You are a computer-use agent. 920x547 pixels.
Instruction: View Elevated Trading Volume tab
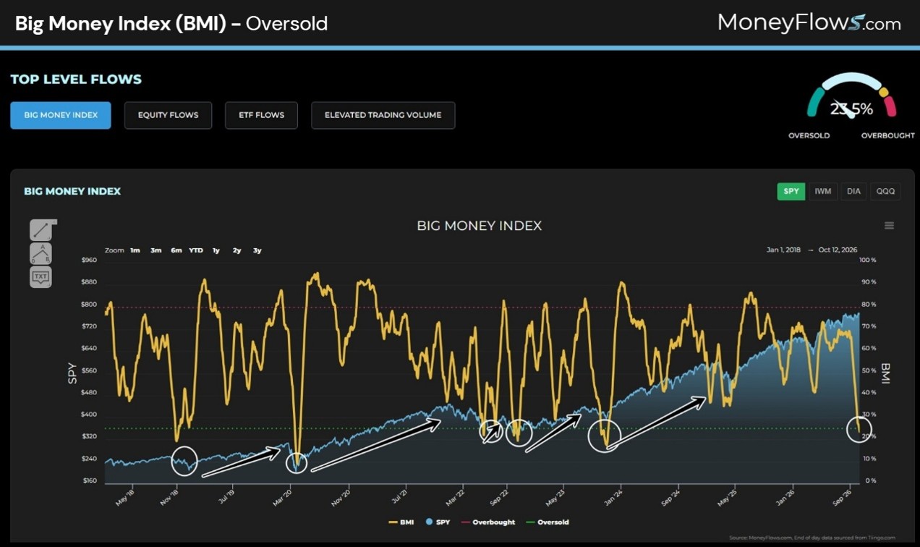383,115
